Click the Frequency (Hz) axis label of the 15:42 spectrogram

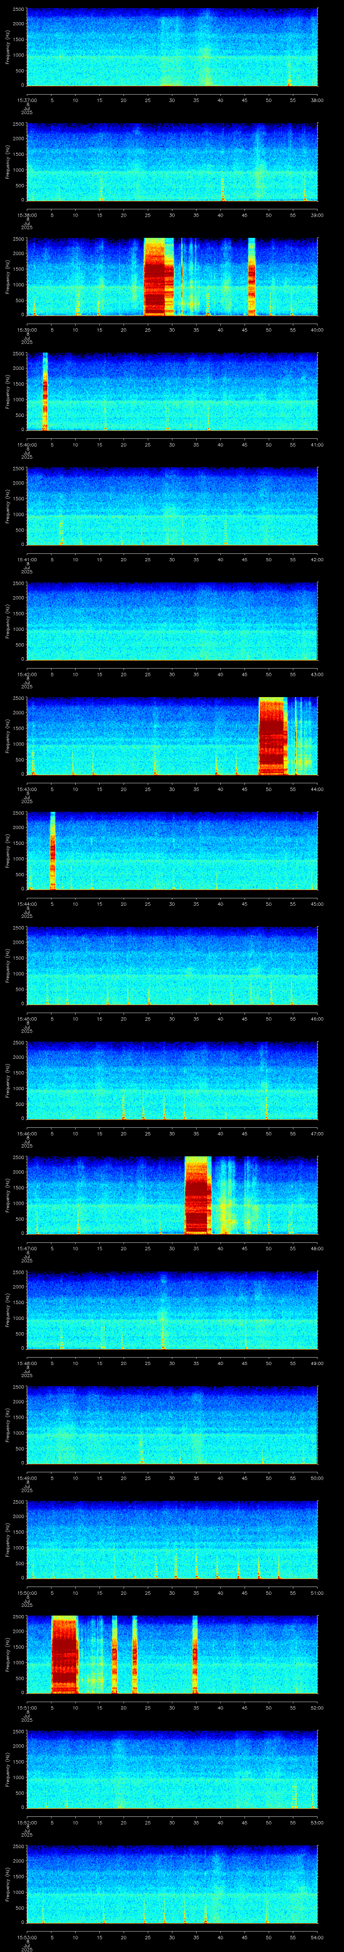tap(8, 621)
